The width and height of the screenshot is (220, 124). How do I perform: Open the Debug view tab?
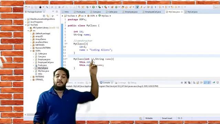coord(132,83)
